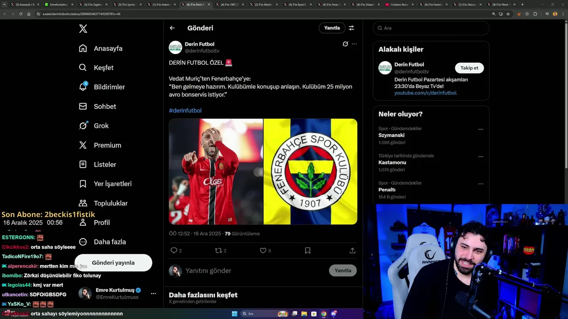Open Penaltı trending topic

point(387,190)
